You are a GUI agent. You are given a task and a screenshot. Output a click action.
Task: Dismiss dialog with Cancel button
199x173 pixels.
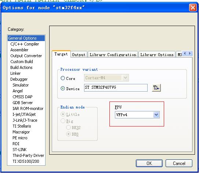[179, 163]
